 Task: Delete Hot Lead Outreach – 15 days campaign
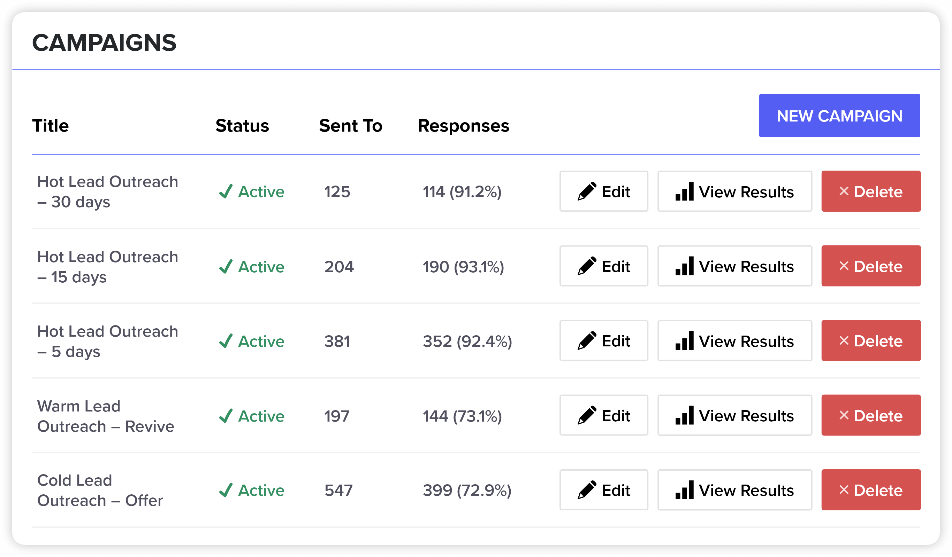pos(871,266)
